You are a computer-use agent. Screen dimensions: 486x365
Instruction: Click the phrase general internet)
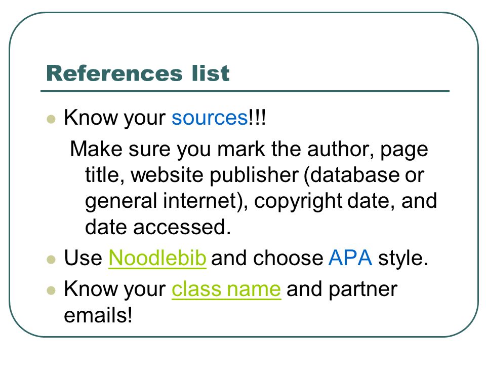pyautogui.click(x=167, y=201)
